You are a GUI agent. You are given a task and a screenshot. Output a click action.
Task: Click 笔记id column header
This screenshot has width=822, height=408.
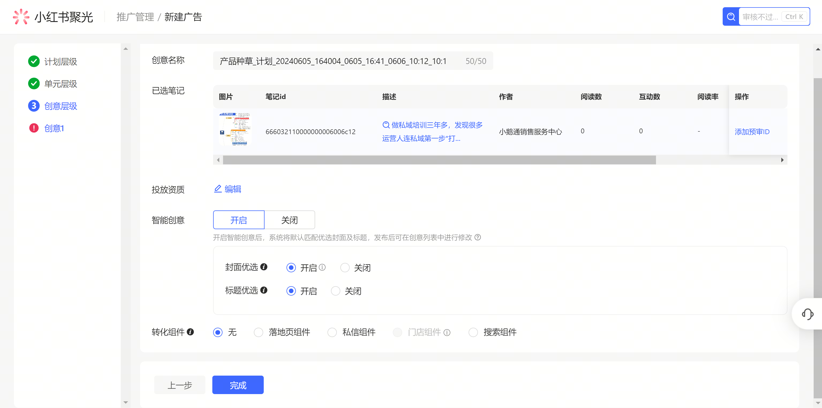pos(276,96)
